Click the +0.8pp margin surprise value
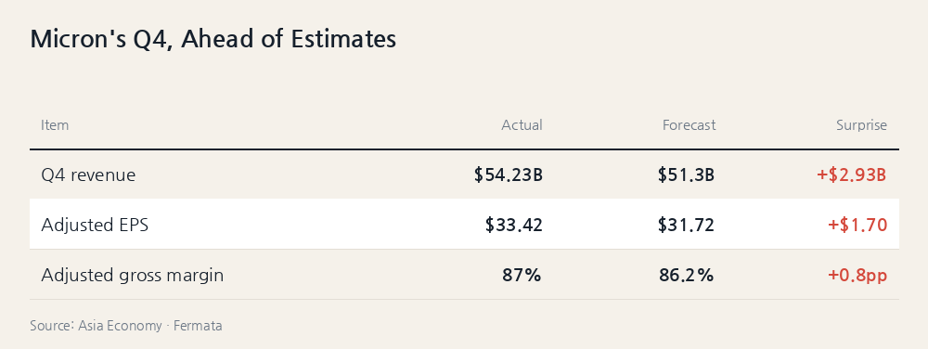 [x=857, y=276]
